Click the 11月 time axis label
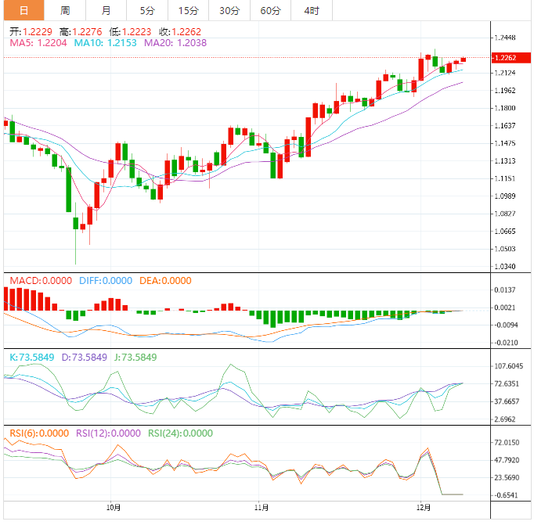 point(262,508)
